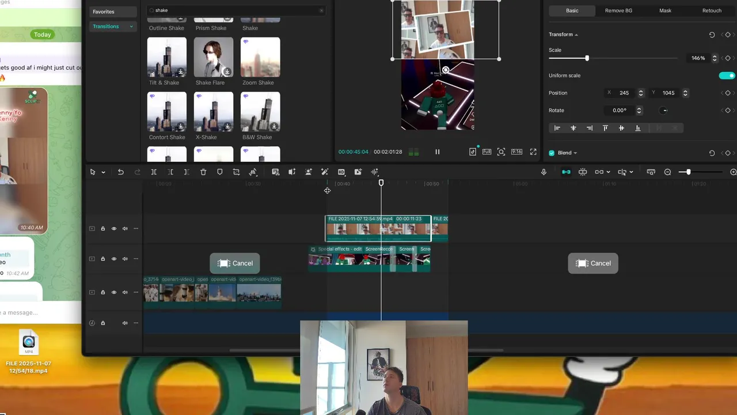Switch to the Retouch tab
The height and width of the screenshot is (415, 737).
point(712,10)
